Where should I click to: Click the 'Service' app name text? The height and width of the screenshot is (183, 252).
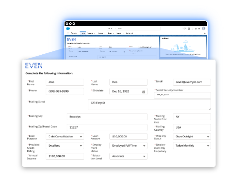pyautogui.click(x=74, y=33)
